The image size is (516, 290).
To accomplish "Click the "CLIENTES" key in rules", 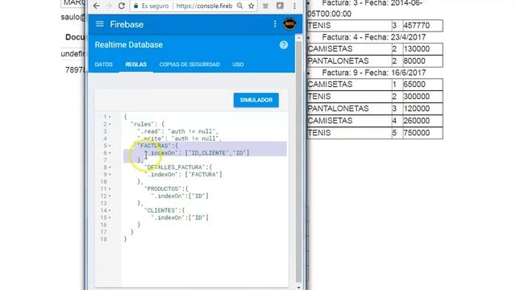I will pyautogui.click(x=161, y=210).
